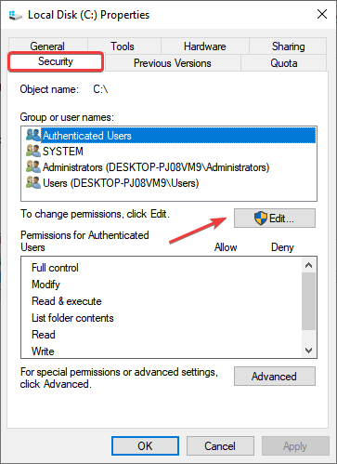337x464 pixels.
Task: Click the permissions list scroll down arrow
Action: click(x=308, y=351)
